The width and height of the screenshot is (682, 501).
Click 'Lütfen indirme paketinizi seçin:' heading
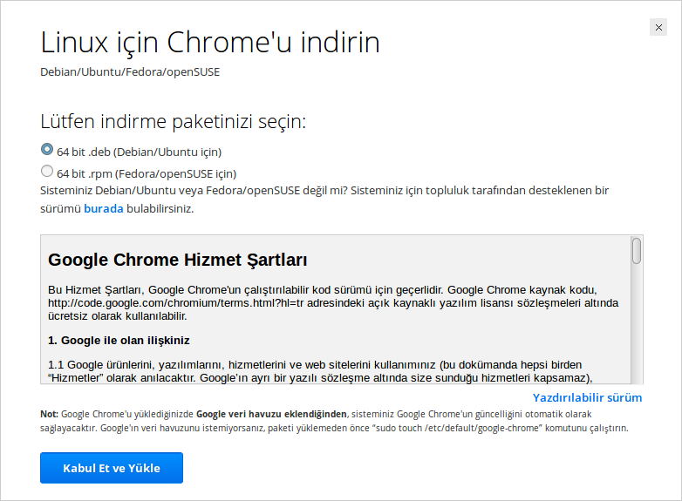(x=173, y=121)
